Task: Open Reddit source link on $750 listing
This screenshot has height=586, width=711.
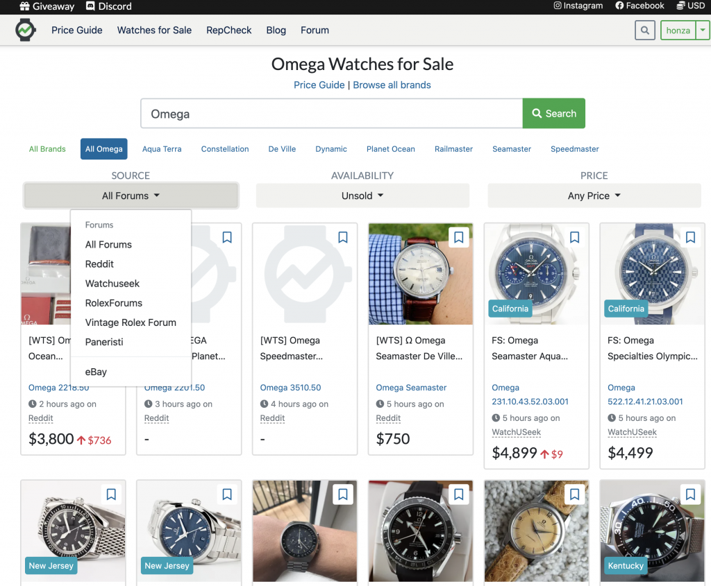Action: pyautogui.click(x=388, y=418)
